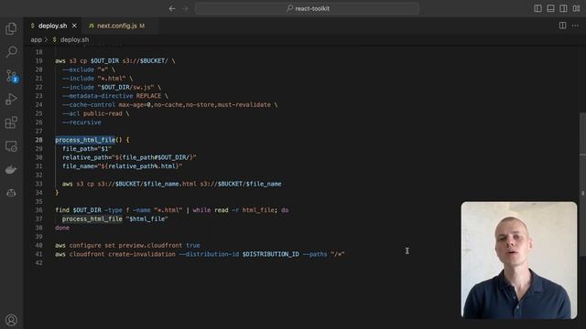Click the react-toolkit command center search
586x329 pixels.
pos(307,8)
